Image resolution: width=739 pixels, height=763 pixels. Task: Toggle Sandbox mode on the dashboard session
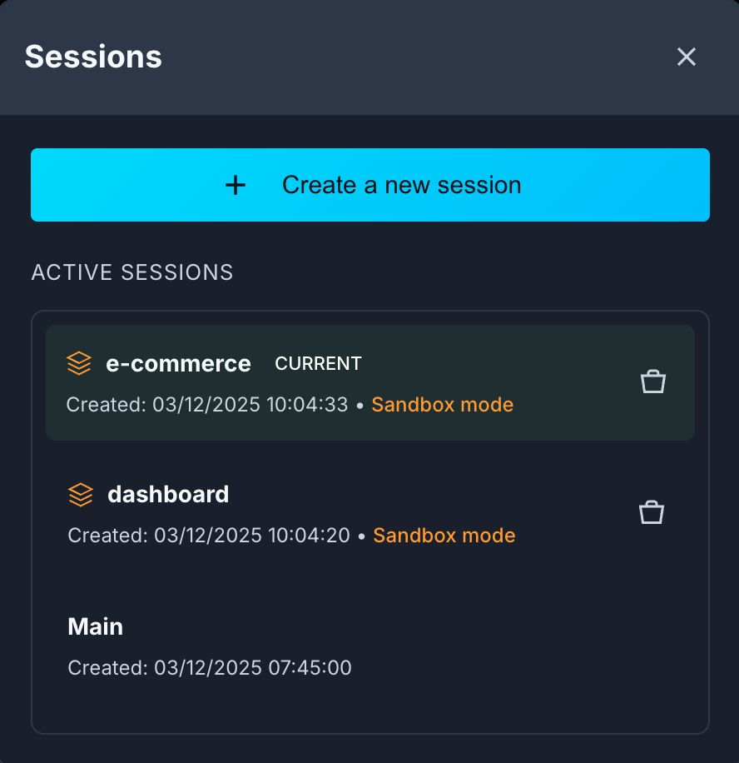point(444,536)
